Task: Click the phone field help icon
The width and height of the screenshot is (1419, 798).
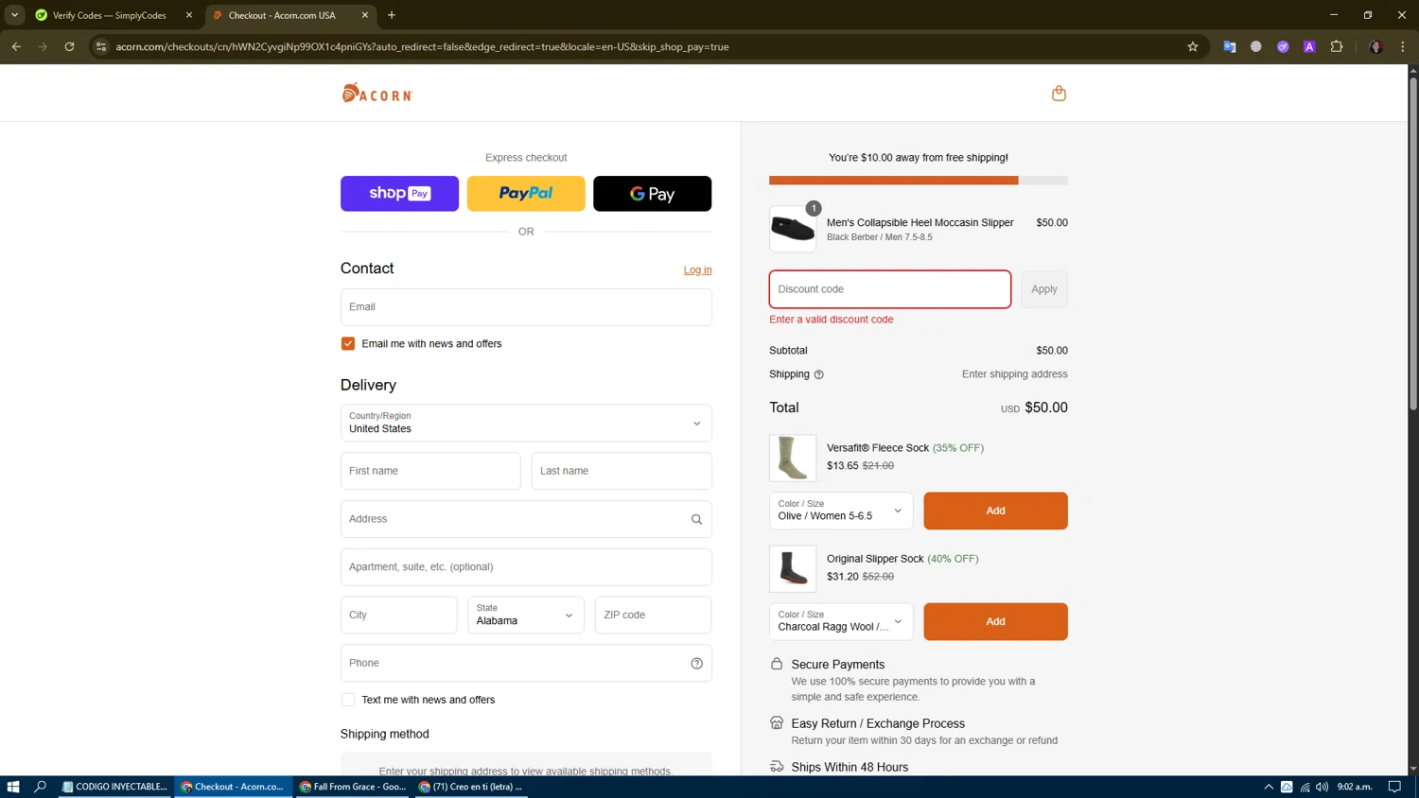Action: coord(696,663)
